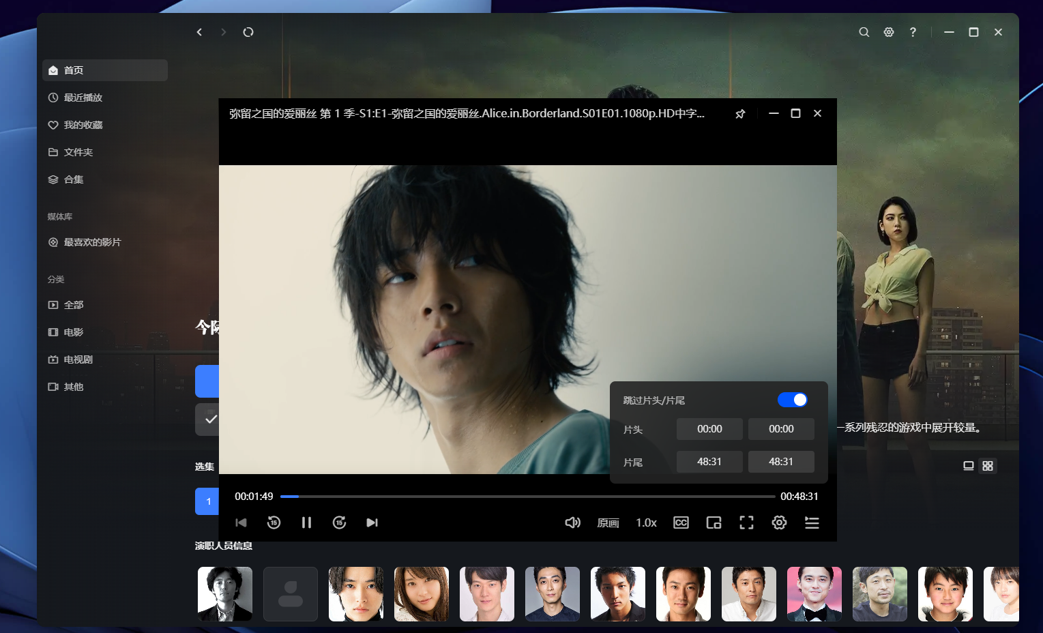Open search with the magnifier icon

click(x=864, y=32)
